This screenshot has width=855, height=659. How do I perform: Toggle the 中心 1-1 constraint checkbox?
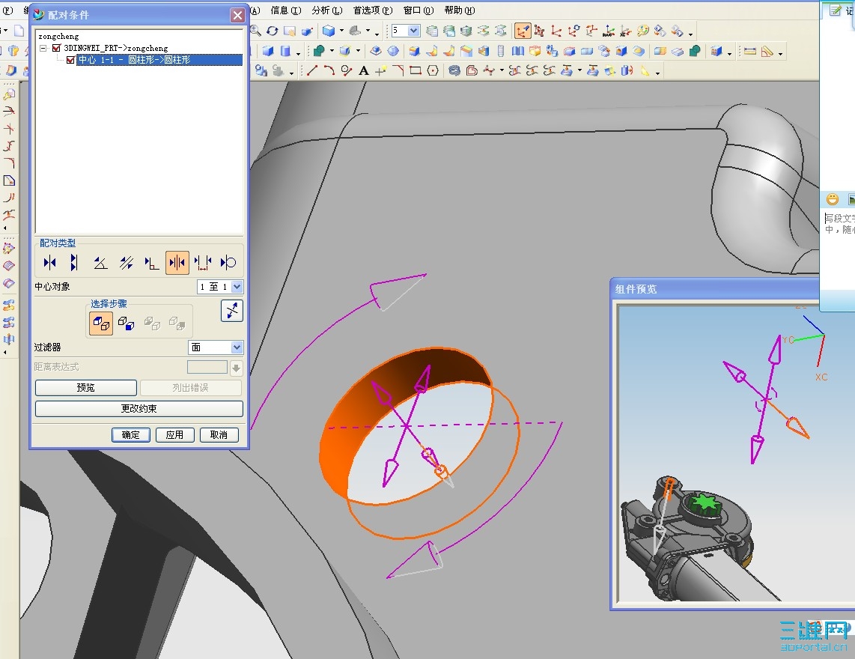70,60
